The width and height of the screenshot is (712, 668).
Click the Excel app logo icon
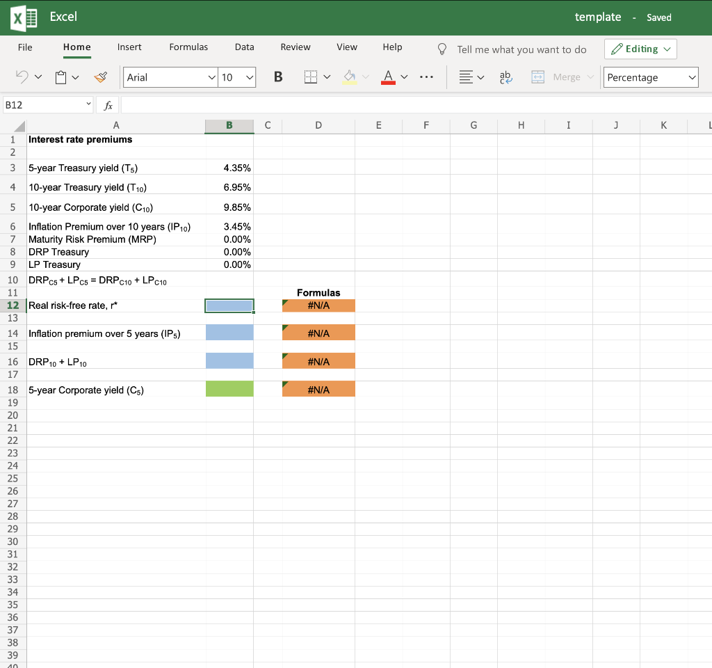tap(24, 18)
